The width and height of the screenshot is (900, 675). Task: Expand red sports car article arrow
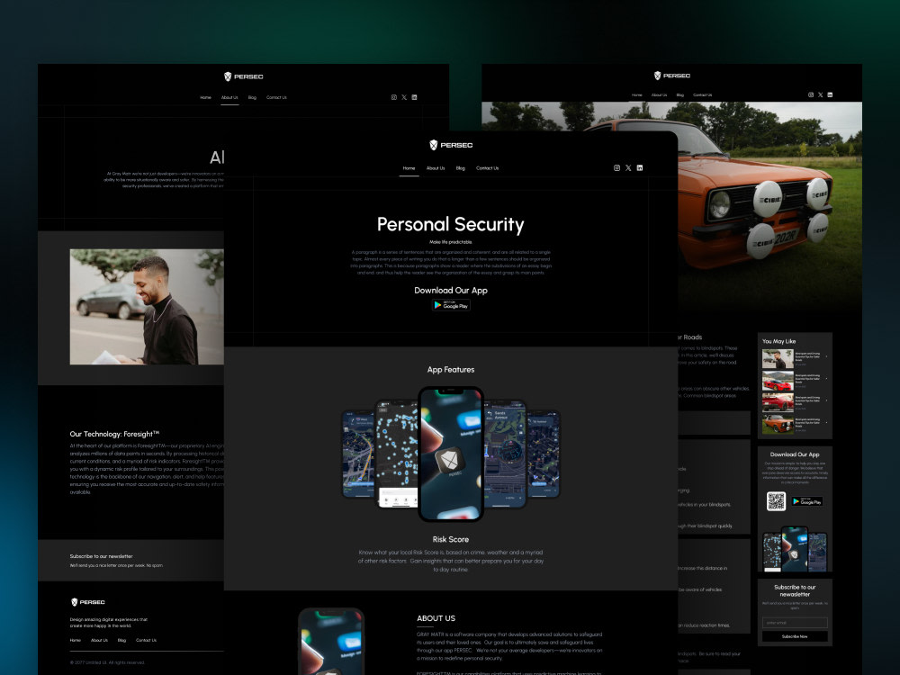(x=826, y=378)
